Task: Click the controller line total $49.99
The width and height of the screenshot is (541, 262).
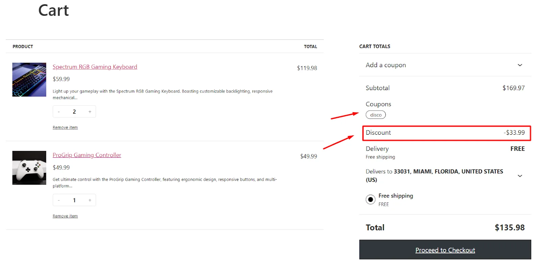Action: [309, 156]
